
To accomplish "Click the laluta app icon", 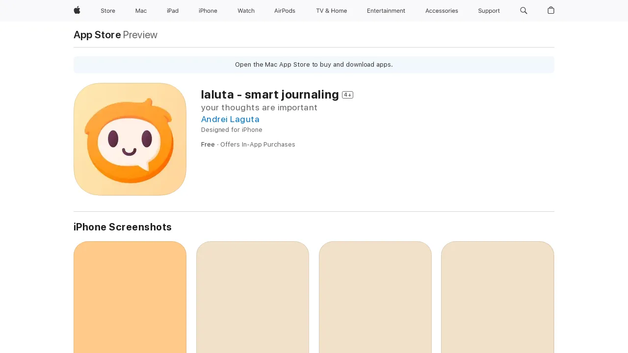I will 130,139.
